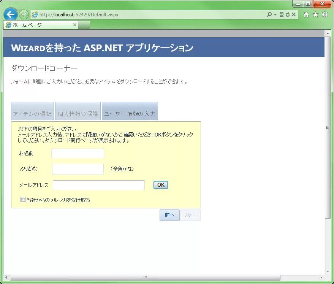Go back with the browser Back arrow
Image resolution: width=334 pixels, height=284 pixels.
coord(10,14)
